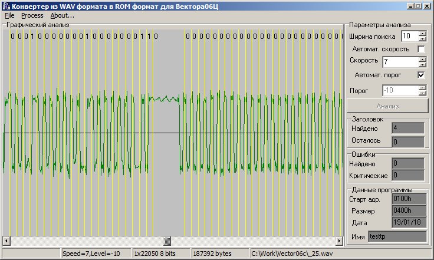Click the Имя field containing testtp
This screenshot has height=260, width=434.
pyautogui.click(x=396, y=236)
